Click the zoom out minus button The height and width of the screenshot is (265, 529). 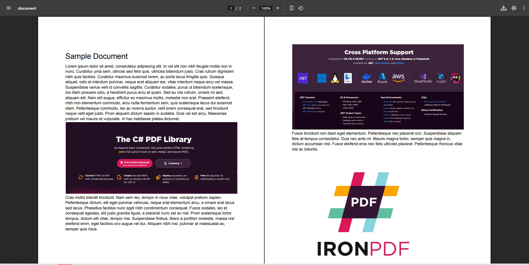(254, 8)
